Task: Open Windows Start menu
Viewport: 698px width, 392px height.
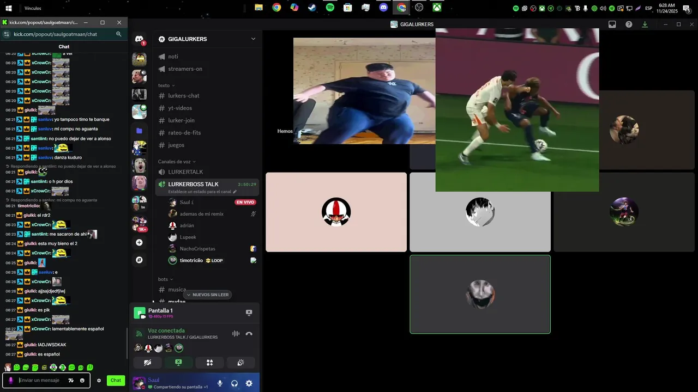Action: pyautogui.click(x=9, y=8)
